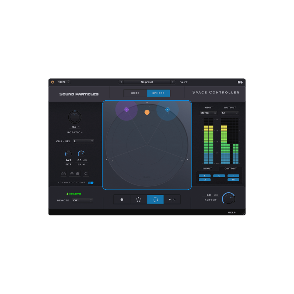Switch to SPHERE mode tab
This screenshot has width=294, height=294.
click(158, 93)
